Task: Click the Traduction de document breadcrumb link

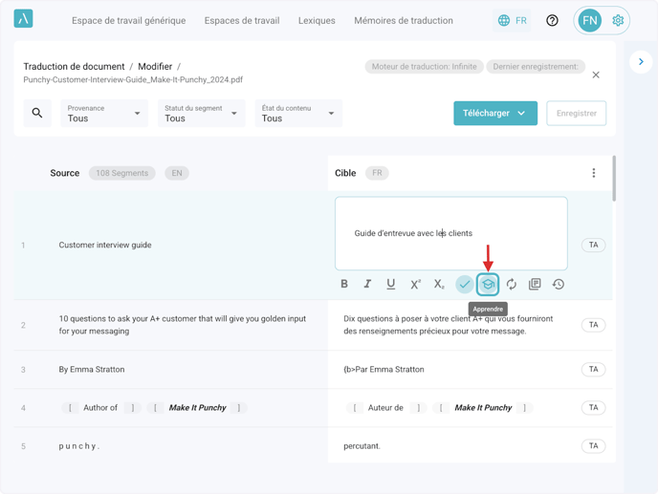Action: coord(74,67)
